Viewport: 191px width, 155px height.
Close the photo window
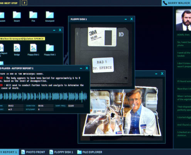coord(162,74)
